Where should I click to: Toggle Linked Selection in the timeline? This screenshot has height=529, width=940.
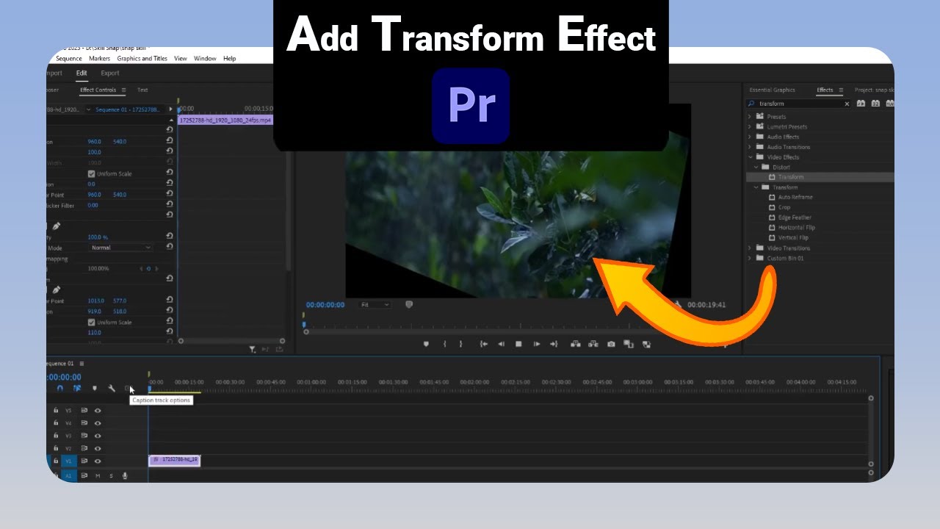click(77, 388)
